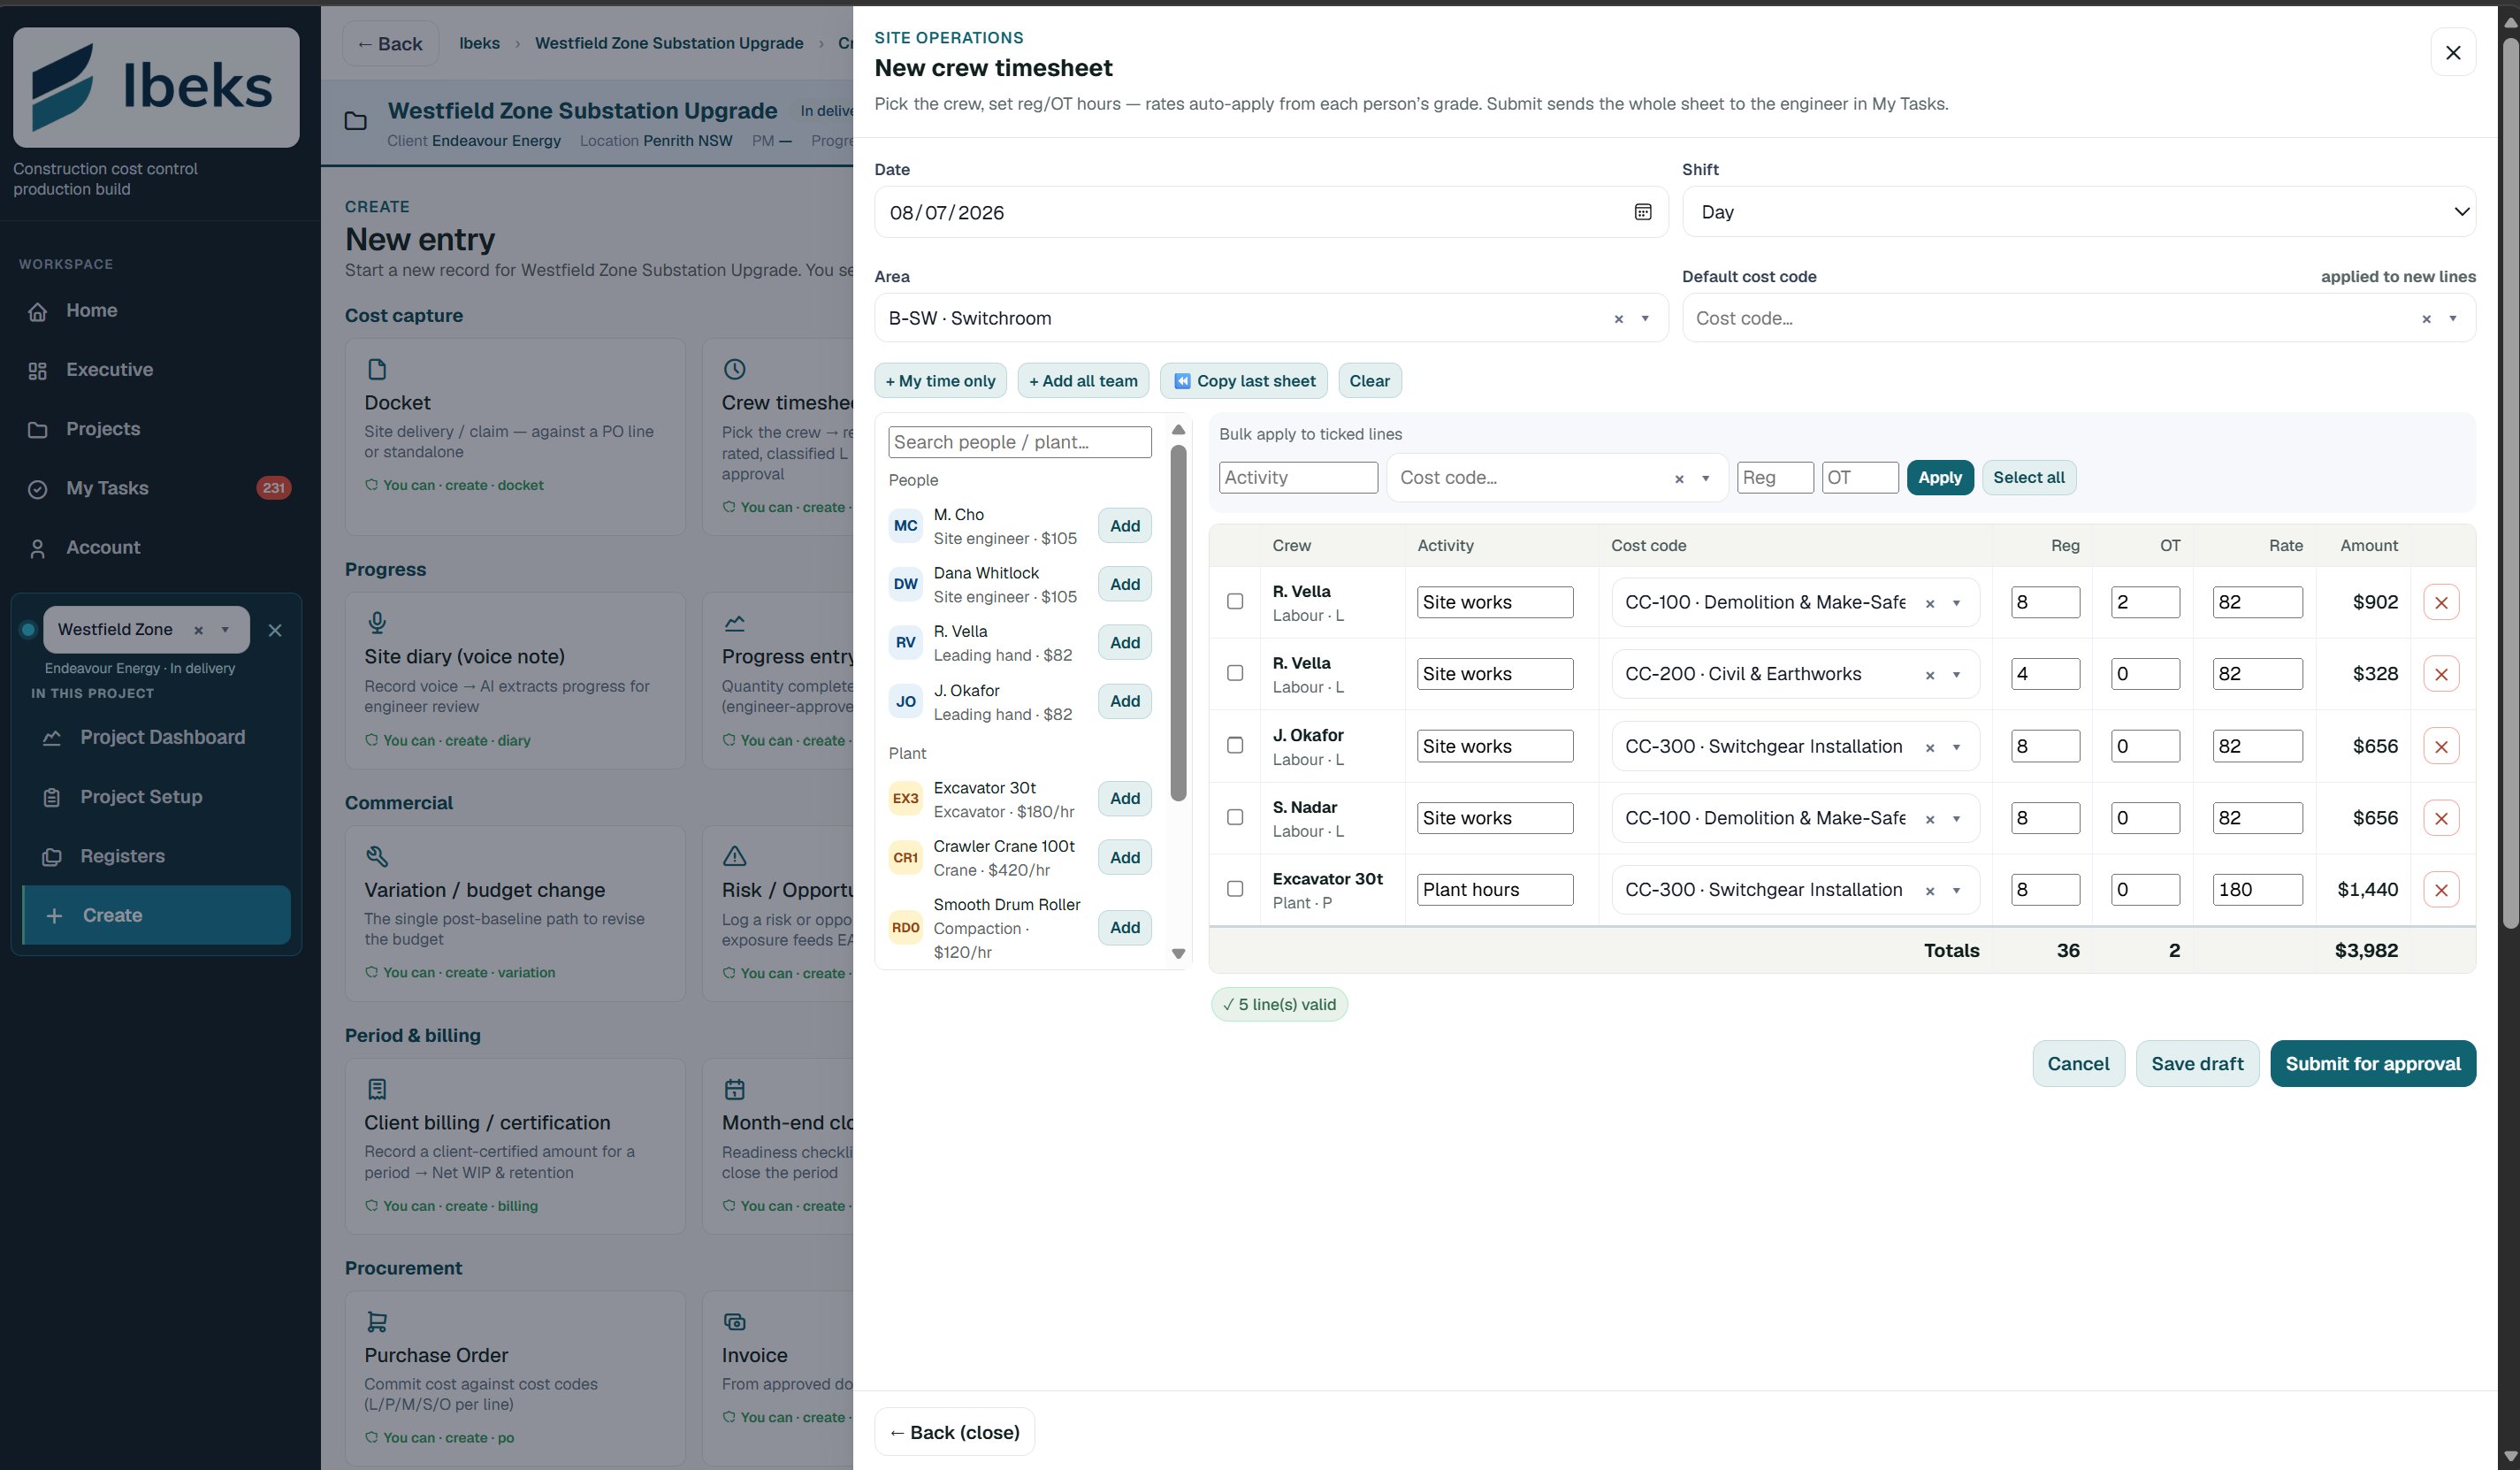Click Add all team button
Image resolution: width=2520 pixels, height=1470 pixels.
coord(1083,381)
